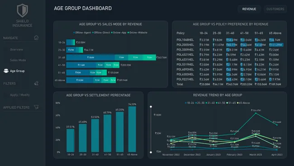Click the 31-40 Offline-Agent bar segment ₹186M

90,57
